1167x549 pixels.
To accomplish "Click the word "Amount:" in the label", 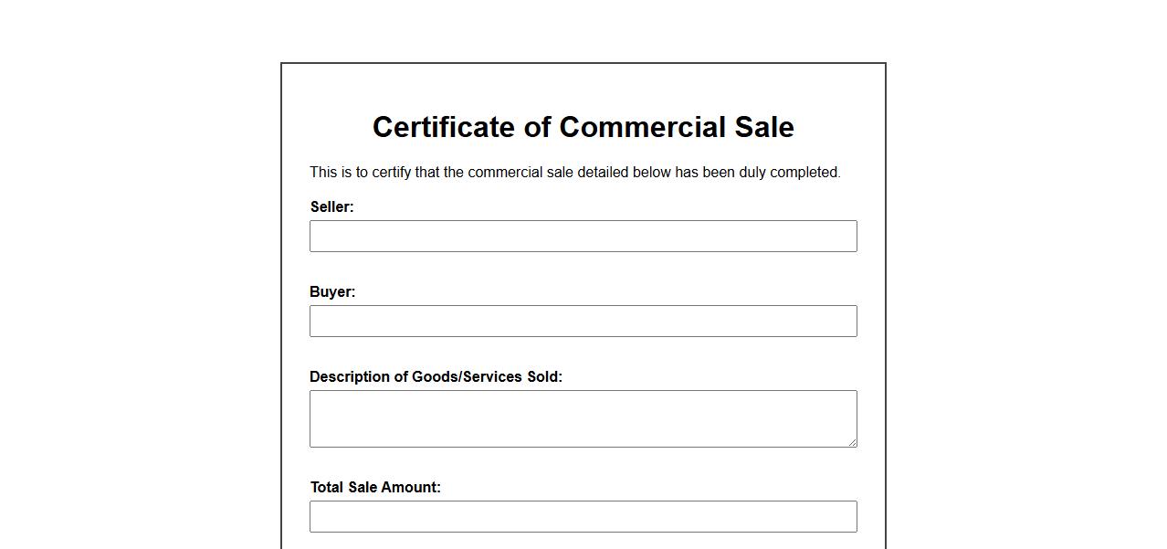I will (411, 488).
